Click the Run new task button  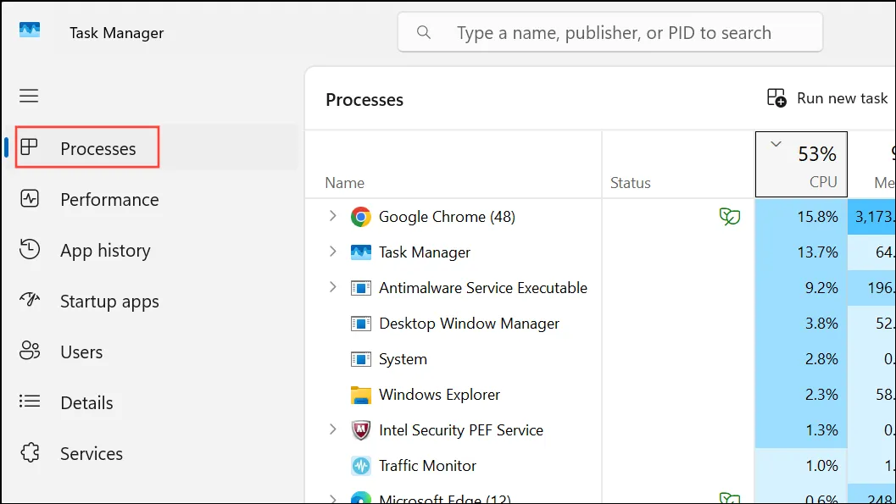click(x=827, y=98)
